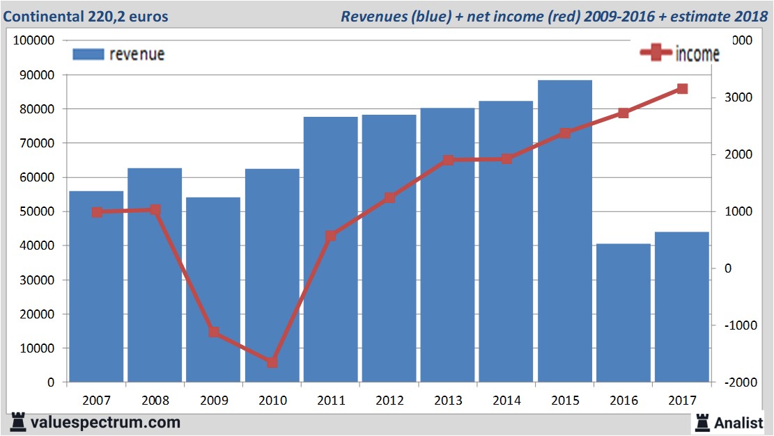Click the 2015 x-axis year label
774x436 pixels.
point(565,400)
